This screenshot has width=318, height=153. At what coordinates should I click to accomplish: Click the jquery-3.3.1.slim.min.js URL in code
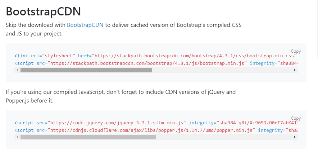tap(117, 123)
